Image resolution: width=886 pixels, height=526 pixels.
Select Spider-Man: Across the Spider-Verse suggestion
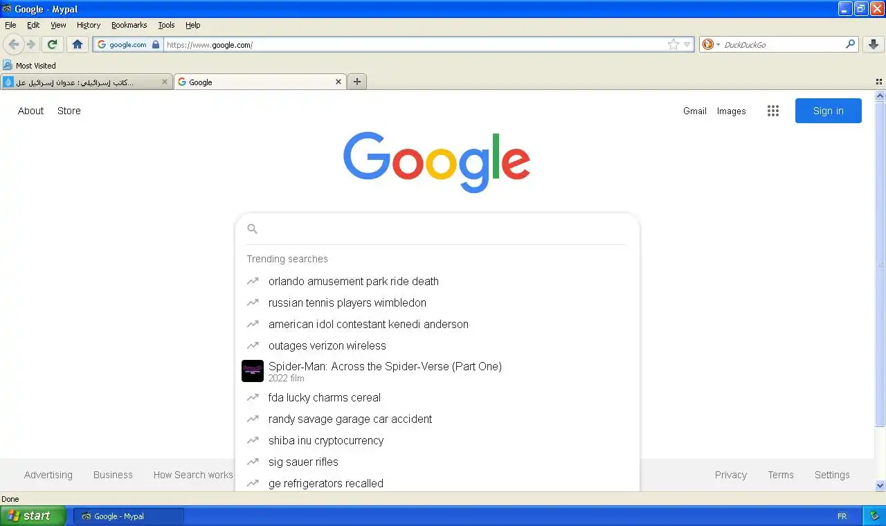coord(437,371)
